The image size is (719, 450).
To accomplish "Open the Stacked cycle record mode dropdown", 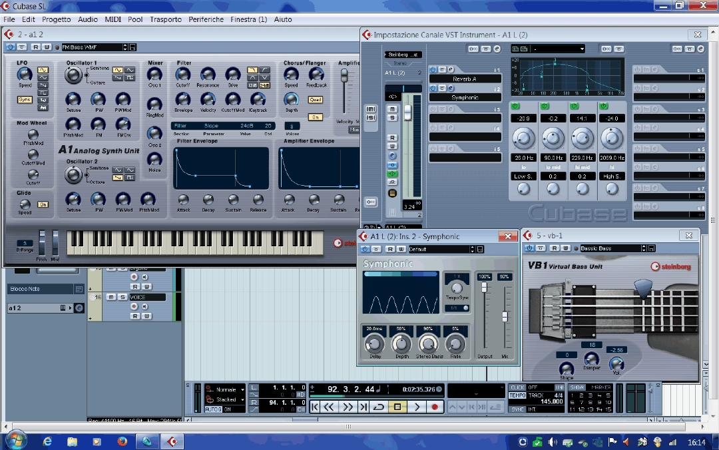I will pyautogui.click(x=225, y=399).
